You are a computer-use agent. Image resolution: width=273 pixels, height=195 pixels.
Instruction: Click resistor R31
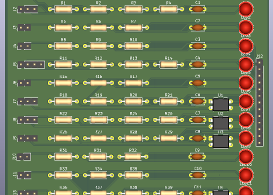coord(98,157)
